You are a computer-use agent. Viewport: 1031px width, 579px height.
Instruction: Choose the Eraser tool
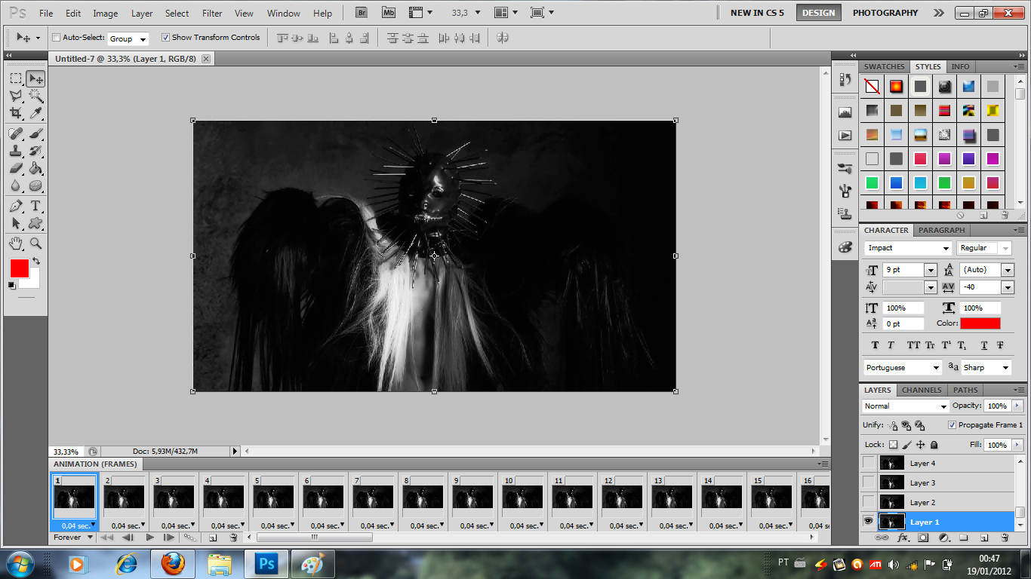tap(16, 168)
